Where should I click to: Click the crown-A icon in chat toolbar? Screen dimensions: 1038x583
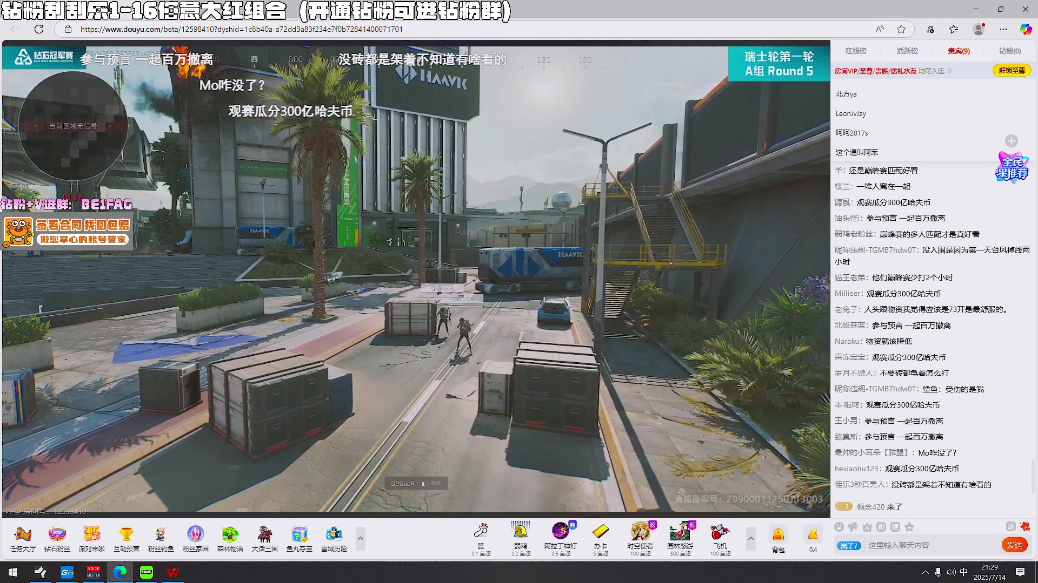coord(867,527)
